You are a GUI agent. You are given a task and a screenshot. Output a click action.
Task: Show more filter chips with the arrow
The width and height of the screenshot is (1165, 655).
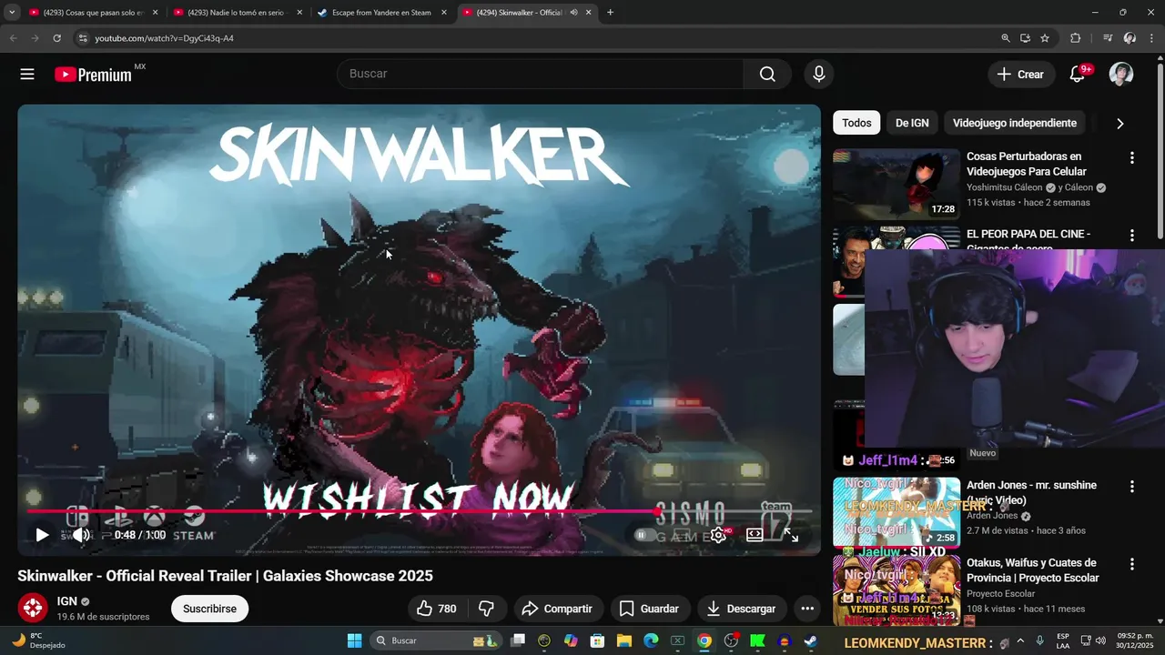click(x=1120, y=124)
